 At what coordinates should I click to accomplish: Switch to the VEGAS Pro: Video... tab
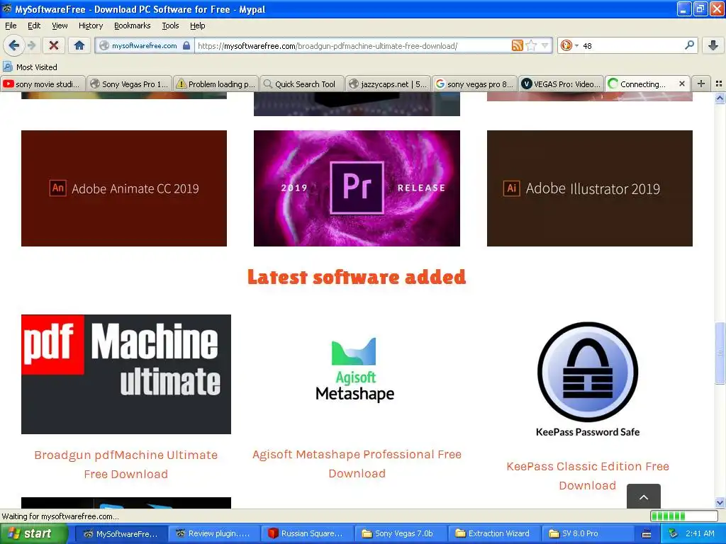point(562,84)
